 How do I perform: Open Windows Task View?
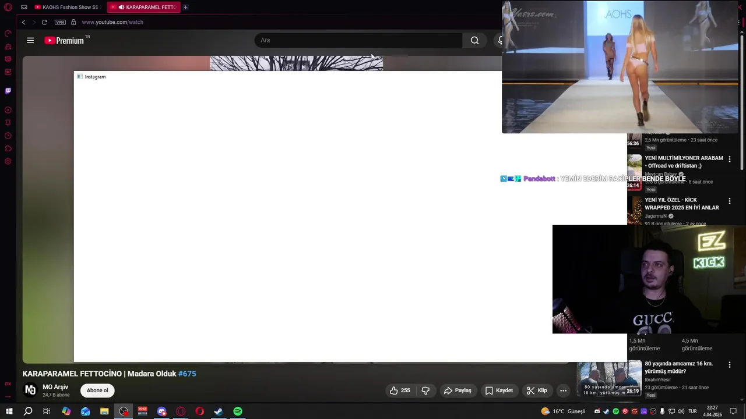pos(47,411)
